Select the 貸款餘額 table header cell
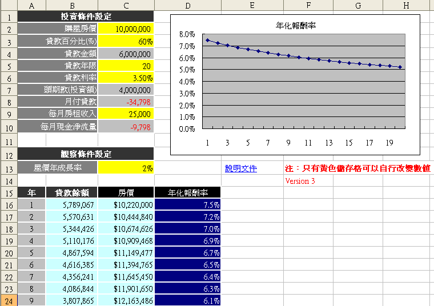This screenshot has width=434, height=306. tap(71, 193)
